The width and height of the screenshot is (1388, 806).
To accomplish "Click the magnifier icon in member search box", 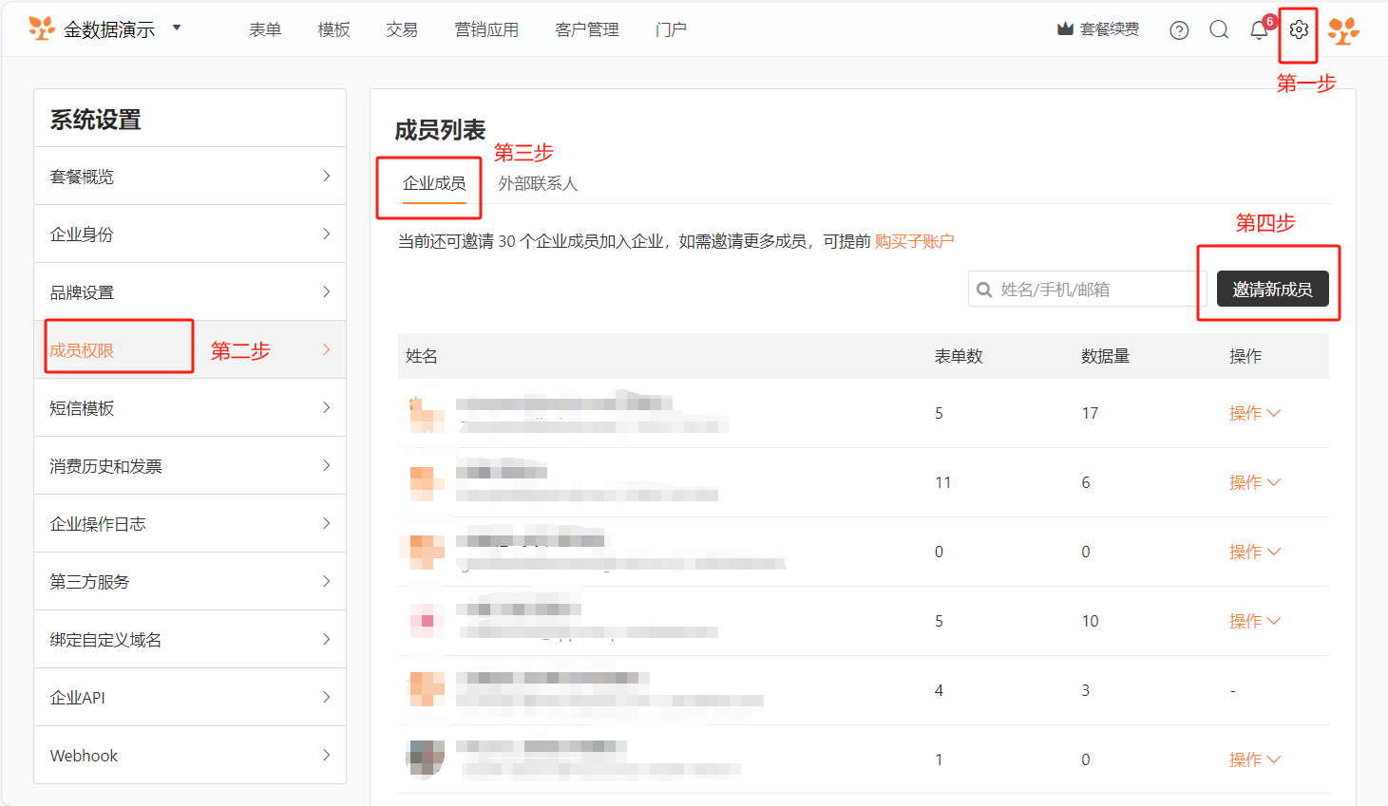I will (984, 290).
